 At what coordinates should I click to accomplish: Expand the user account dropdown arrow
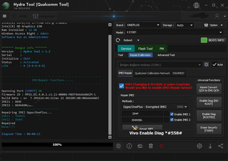pyautogui.click(x=224, y=16)
